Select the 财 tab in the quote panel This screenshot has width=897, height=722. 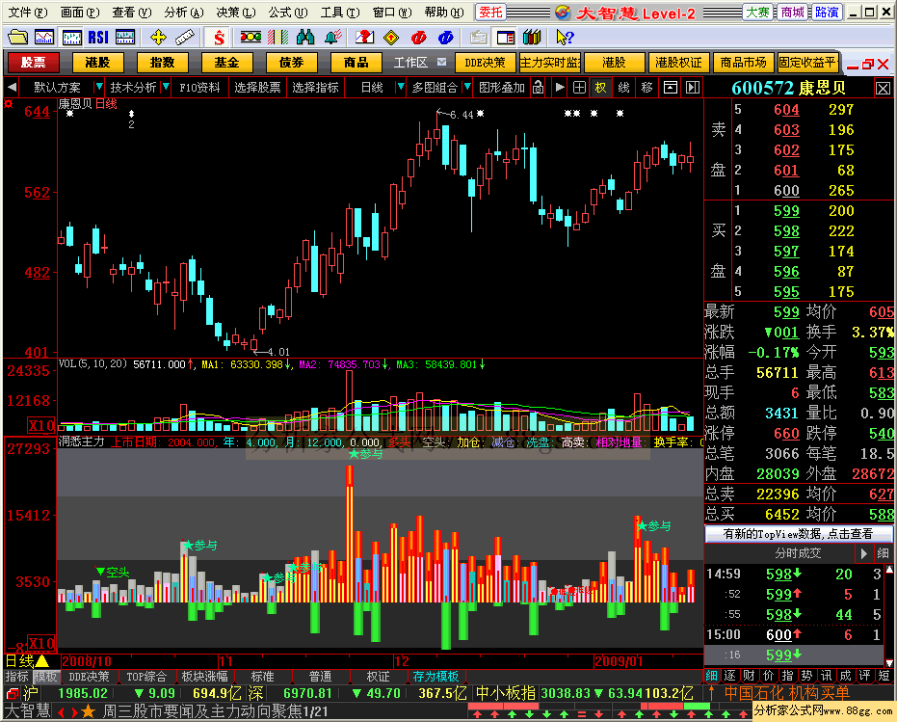[x=750, y=676]
